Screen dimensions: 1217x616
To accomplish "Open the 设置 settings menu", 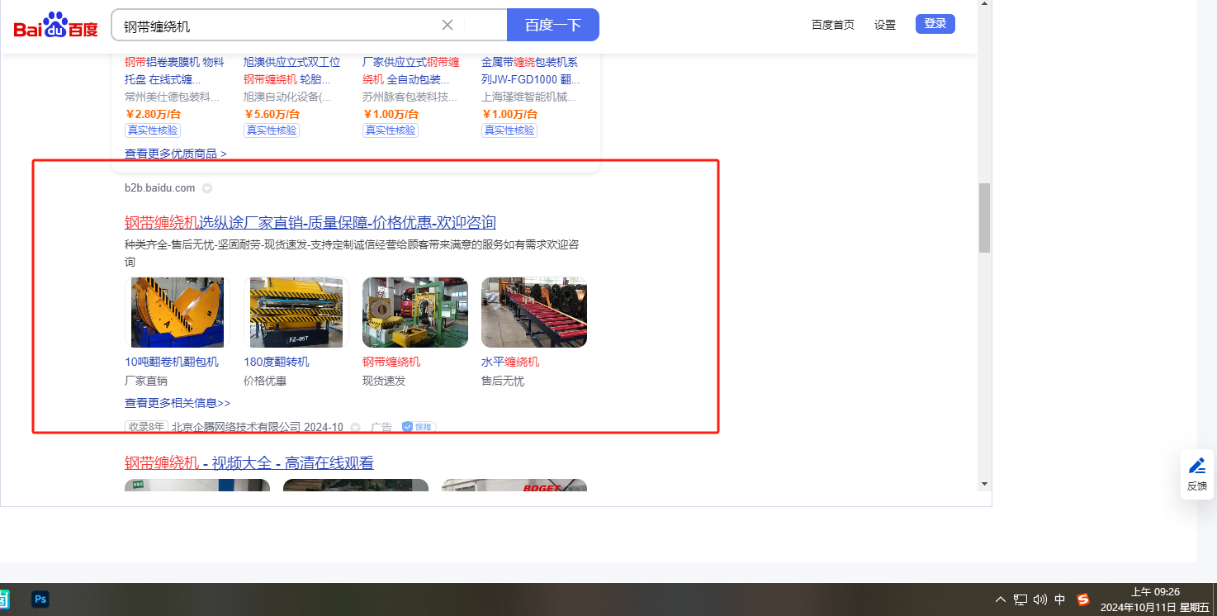I will point(885,25).
